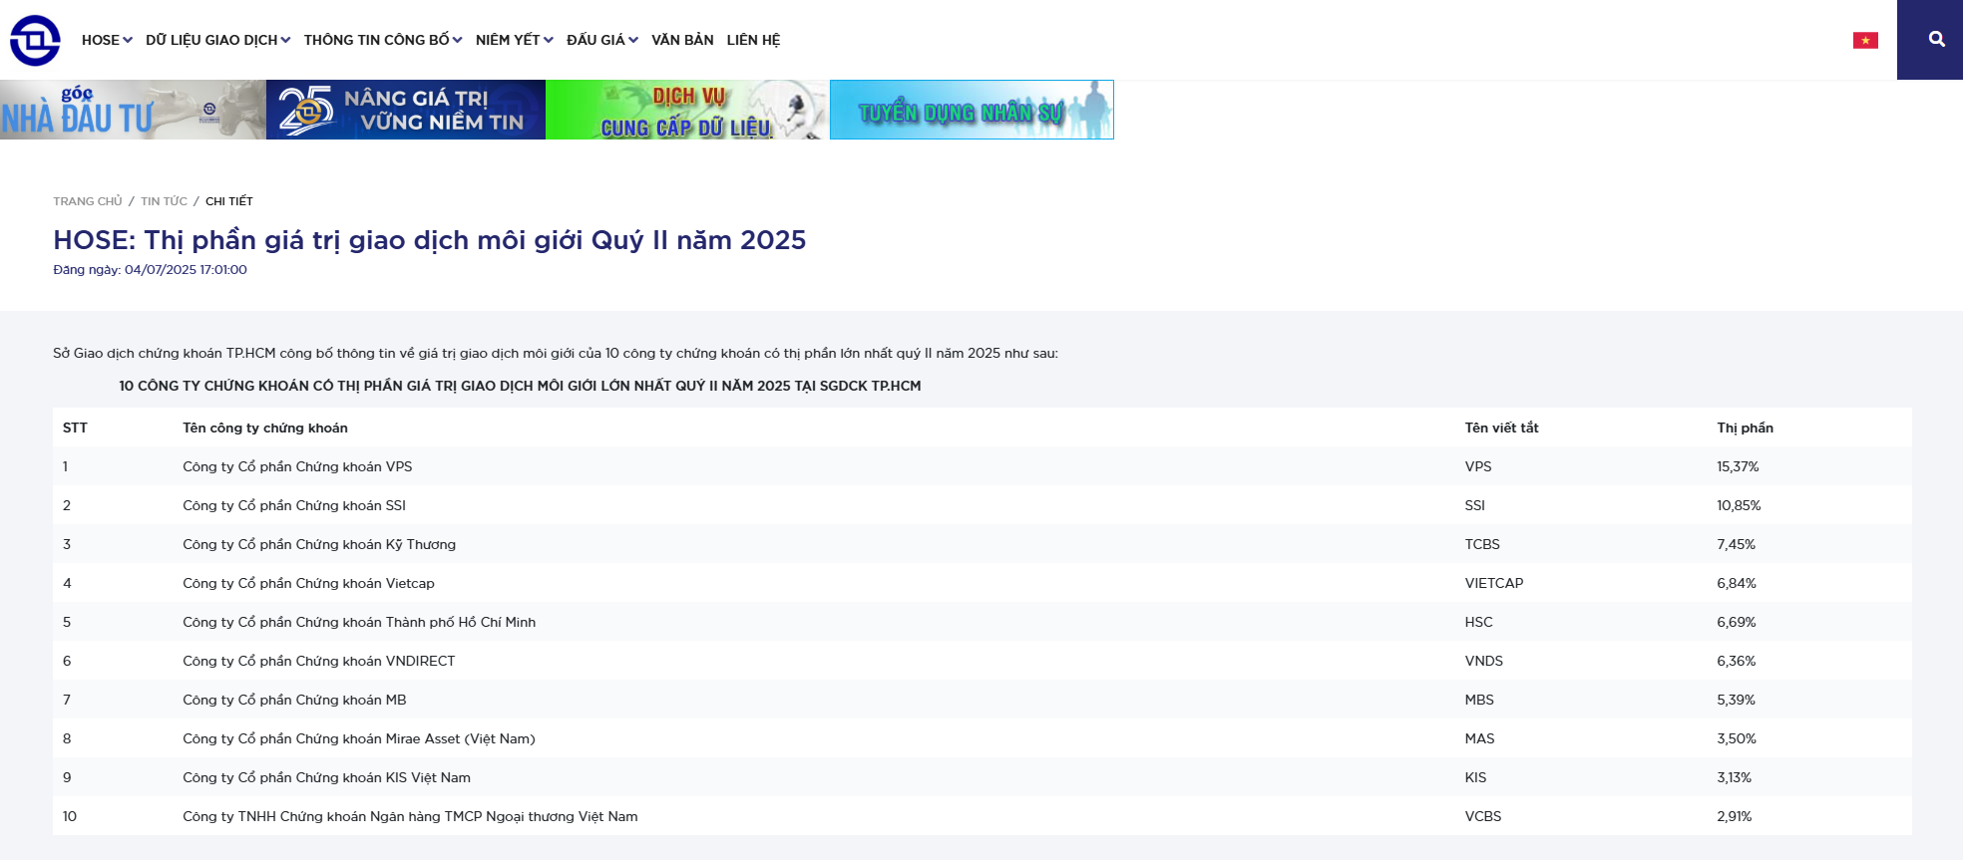Open the Dịch Vụ Cung Cấp Dữ Liệu banner
Screen dimensions: 1963x860
[x=687, y=110]
